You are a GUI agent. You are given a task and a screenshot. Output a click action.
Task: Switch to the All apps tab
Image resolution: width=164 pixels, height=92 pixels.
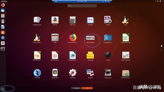coord(87,88)
